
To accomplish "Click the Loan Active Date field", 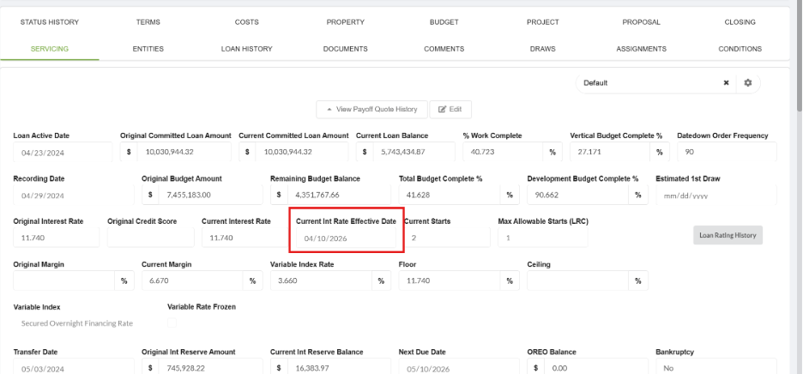I will coord(63,152).
